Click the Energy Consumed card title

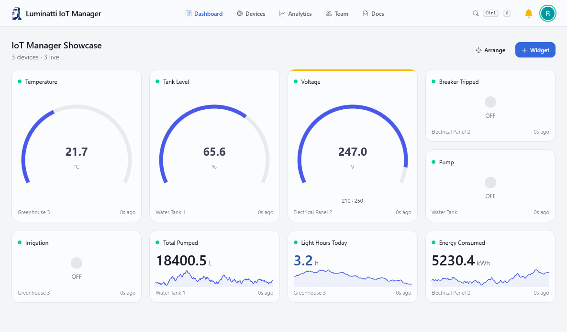(462, 242)
